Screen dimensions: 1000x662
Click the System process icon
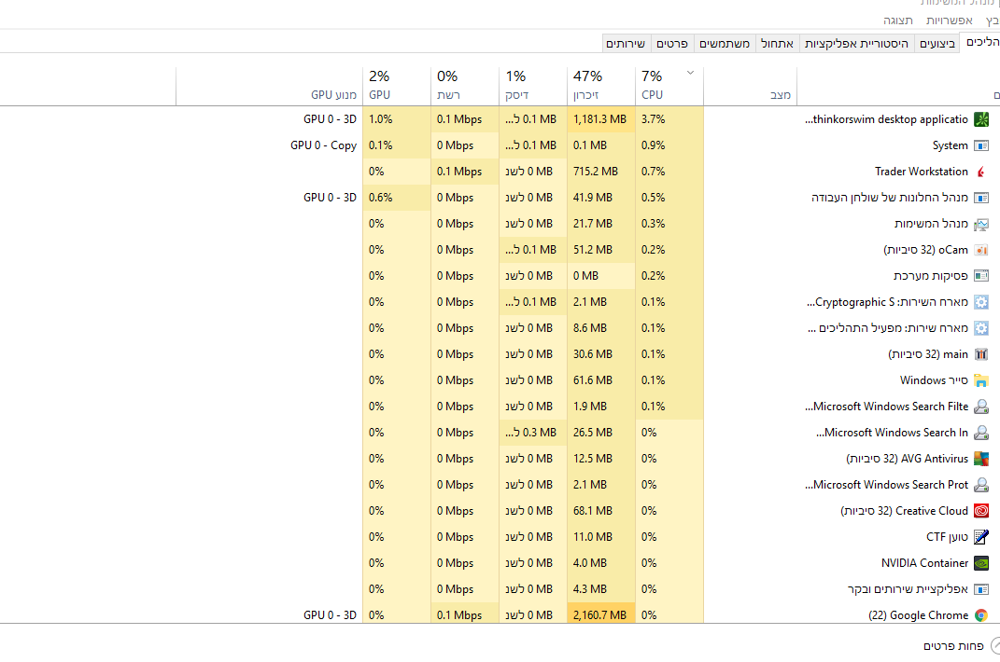[x=981, y=145]
